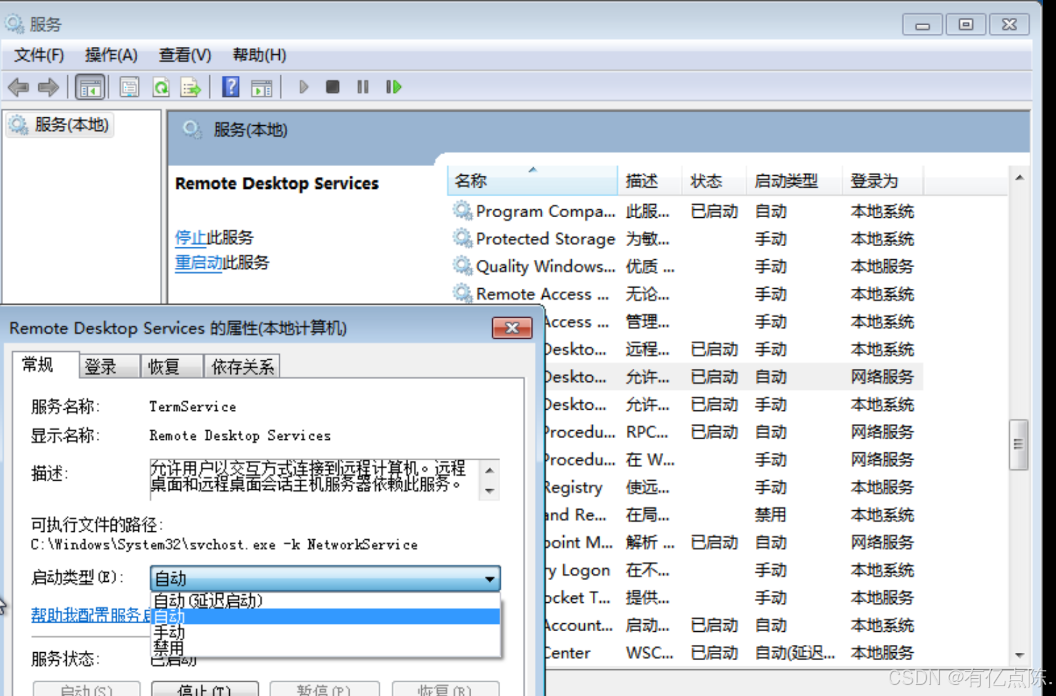Sort services by 状态 column header
The height and width of the screenshot is (696, 1056).
point(714,181)
